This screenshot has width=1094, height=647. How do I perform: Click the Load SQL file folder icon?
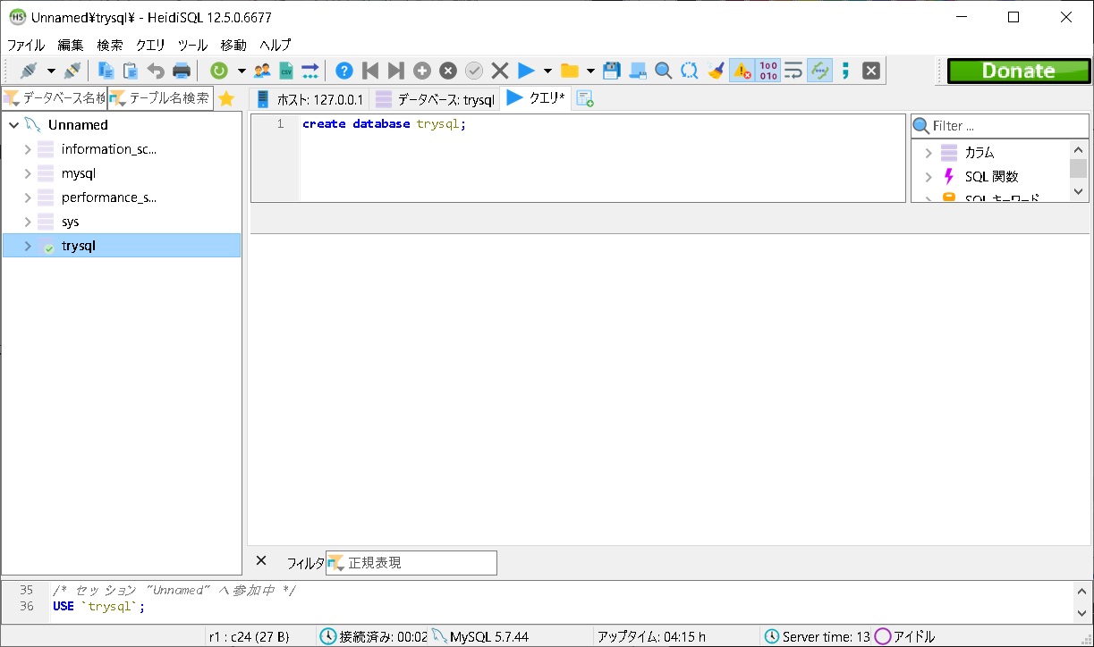coord(570,71)
